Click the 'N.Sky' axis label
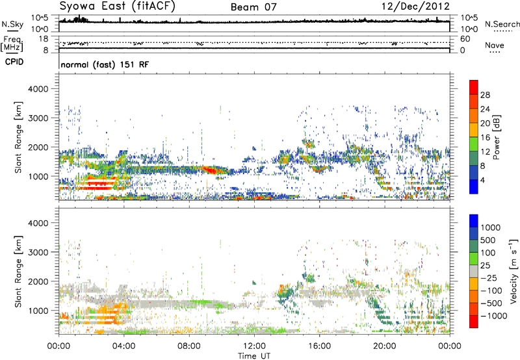This screenshot has height=360, width=520. [12, 24]
